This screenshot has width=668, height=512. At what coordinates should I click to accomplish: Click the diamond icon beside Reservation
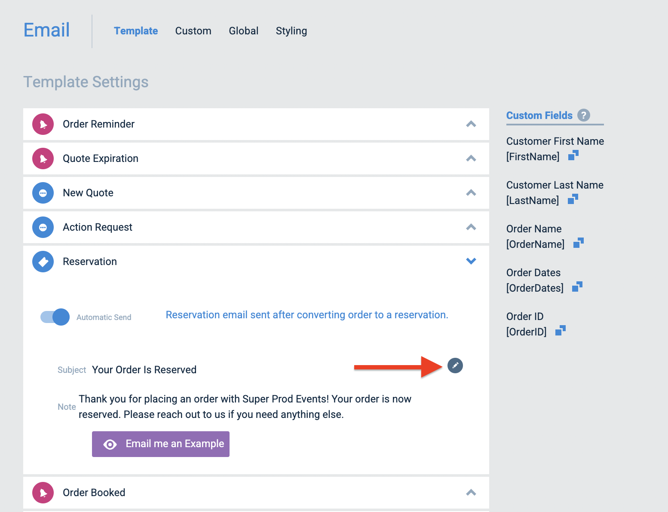pos(43,262)
